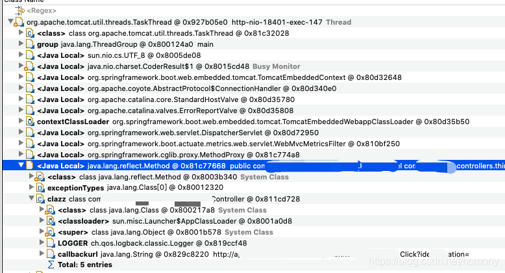This screenshot has height=273, width=505.
Task: Click the Regex filter icon
Action: pos(19,10)
